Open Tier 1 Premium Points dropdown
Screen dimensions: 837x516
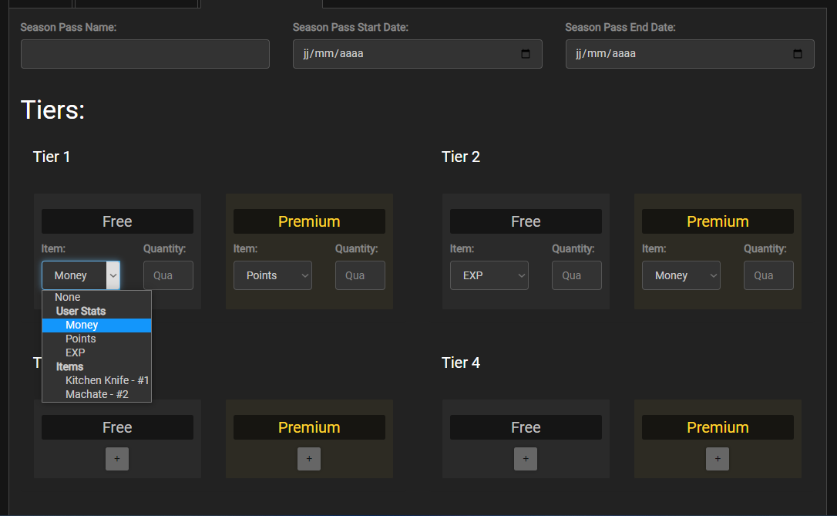(273, 275)
